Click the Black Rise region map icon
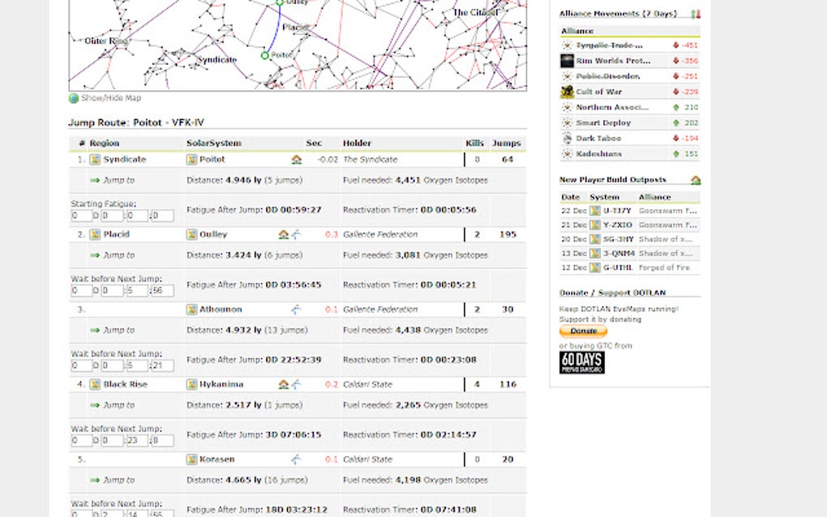Screen dimensions: 827x517 (96, 384)
